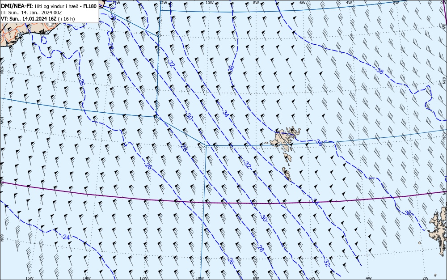Screen dimensions: 447x280
Task: Click the -38 isotherm label
Action: tap(379, 70)
